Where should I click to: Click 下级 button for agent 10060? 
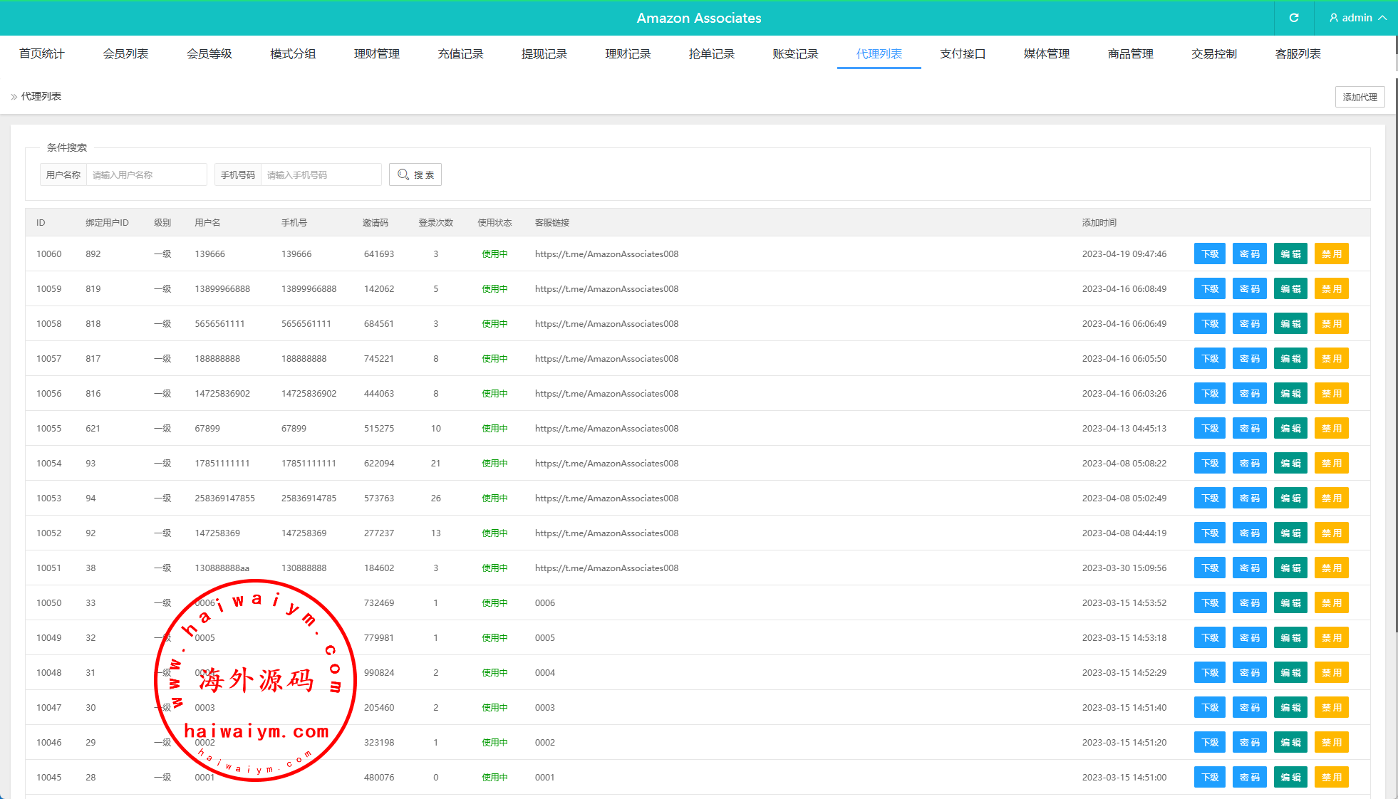(x=1209, y=254)
